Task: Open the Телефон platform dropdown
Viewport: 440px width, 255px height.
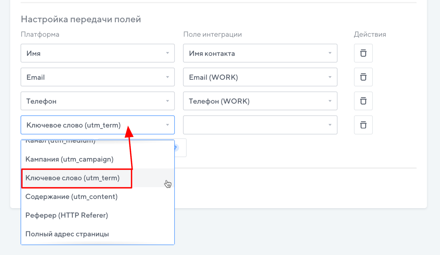Action: 97,101
